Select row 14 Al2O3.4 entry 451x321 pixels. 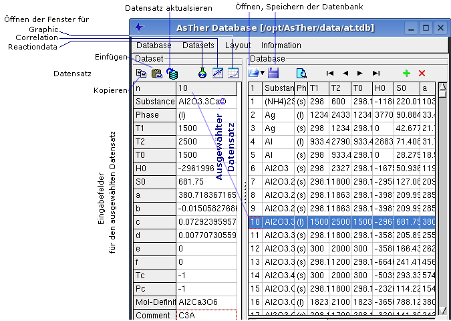[341, 276]
